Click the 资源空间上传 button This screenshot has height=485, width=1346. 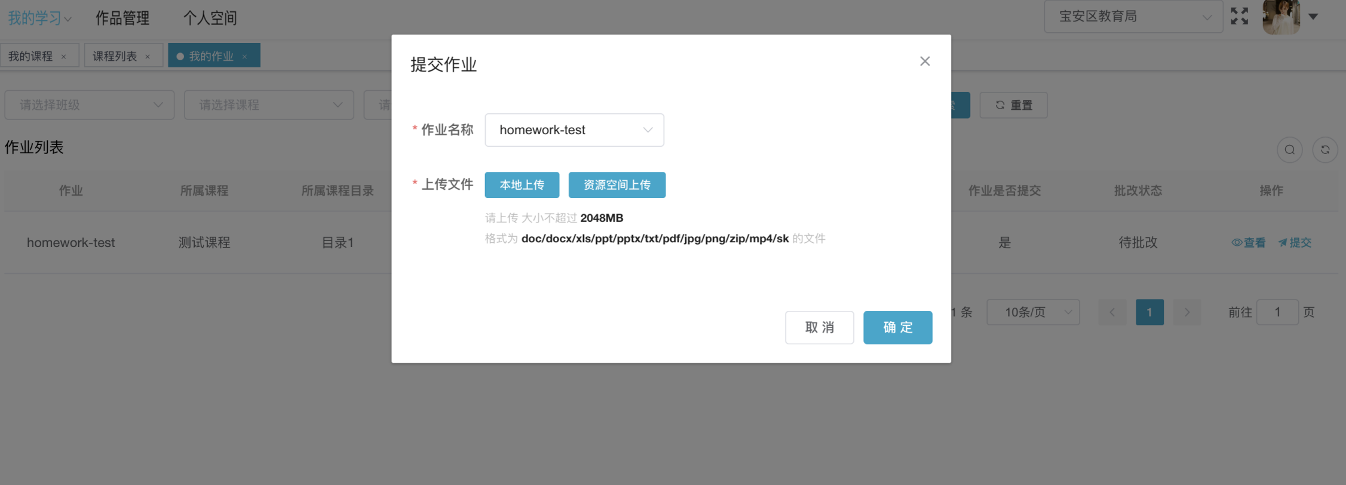tap(617, 185)
